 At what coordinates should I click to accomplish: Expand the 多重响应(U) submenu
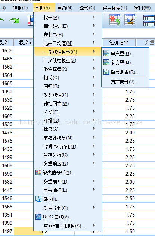coord(68,164)
